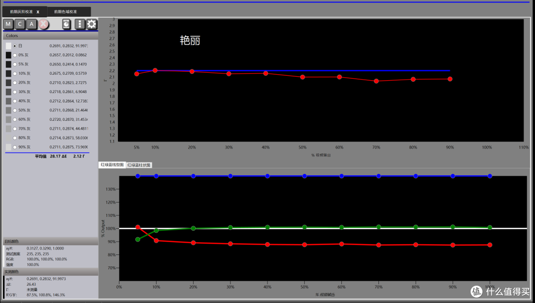
Task: Click the value 0.2657, 0.2012, 0.0862
Action: 68,55
